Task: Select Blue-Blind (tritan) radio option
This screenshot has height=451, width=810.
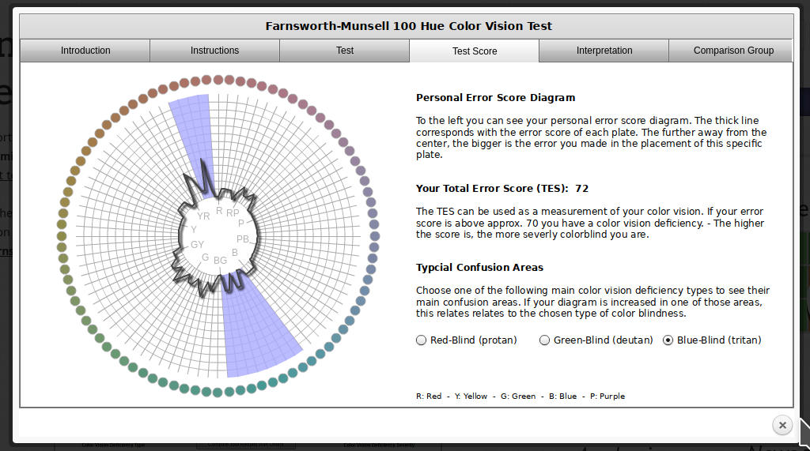Action: coord(668,340)
